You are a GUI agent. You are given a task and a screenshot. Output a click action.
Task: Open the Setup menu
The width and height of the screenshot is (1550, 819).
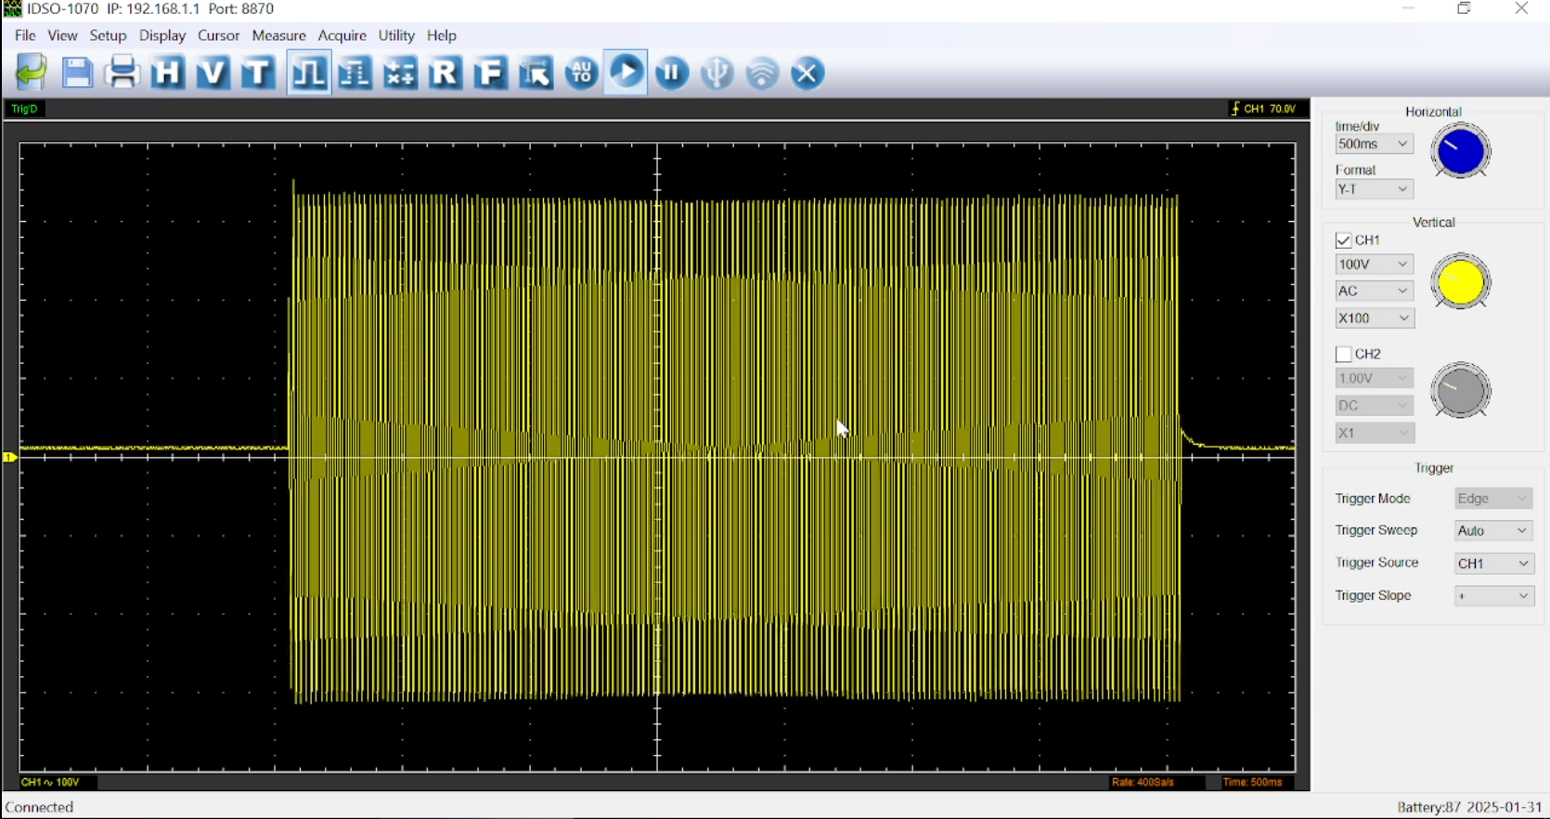(109, 35)
